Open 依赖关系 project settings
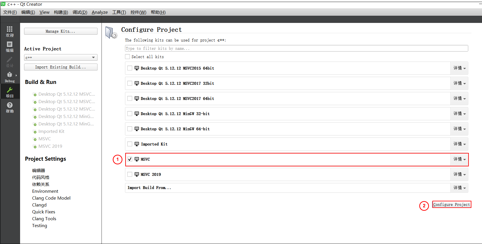482x244 pixels. [41, 184]
